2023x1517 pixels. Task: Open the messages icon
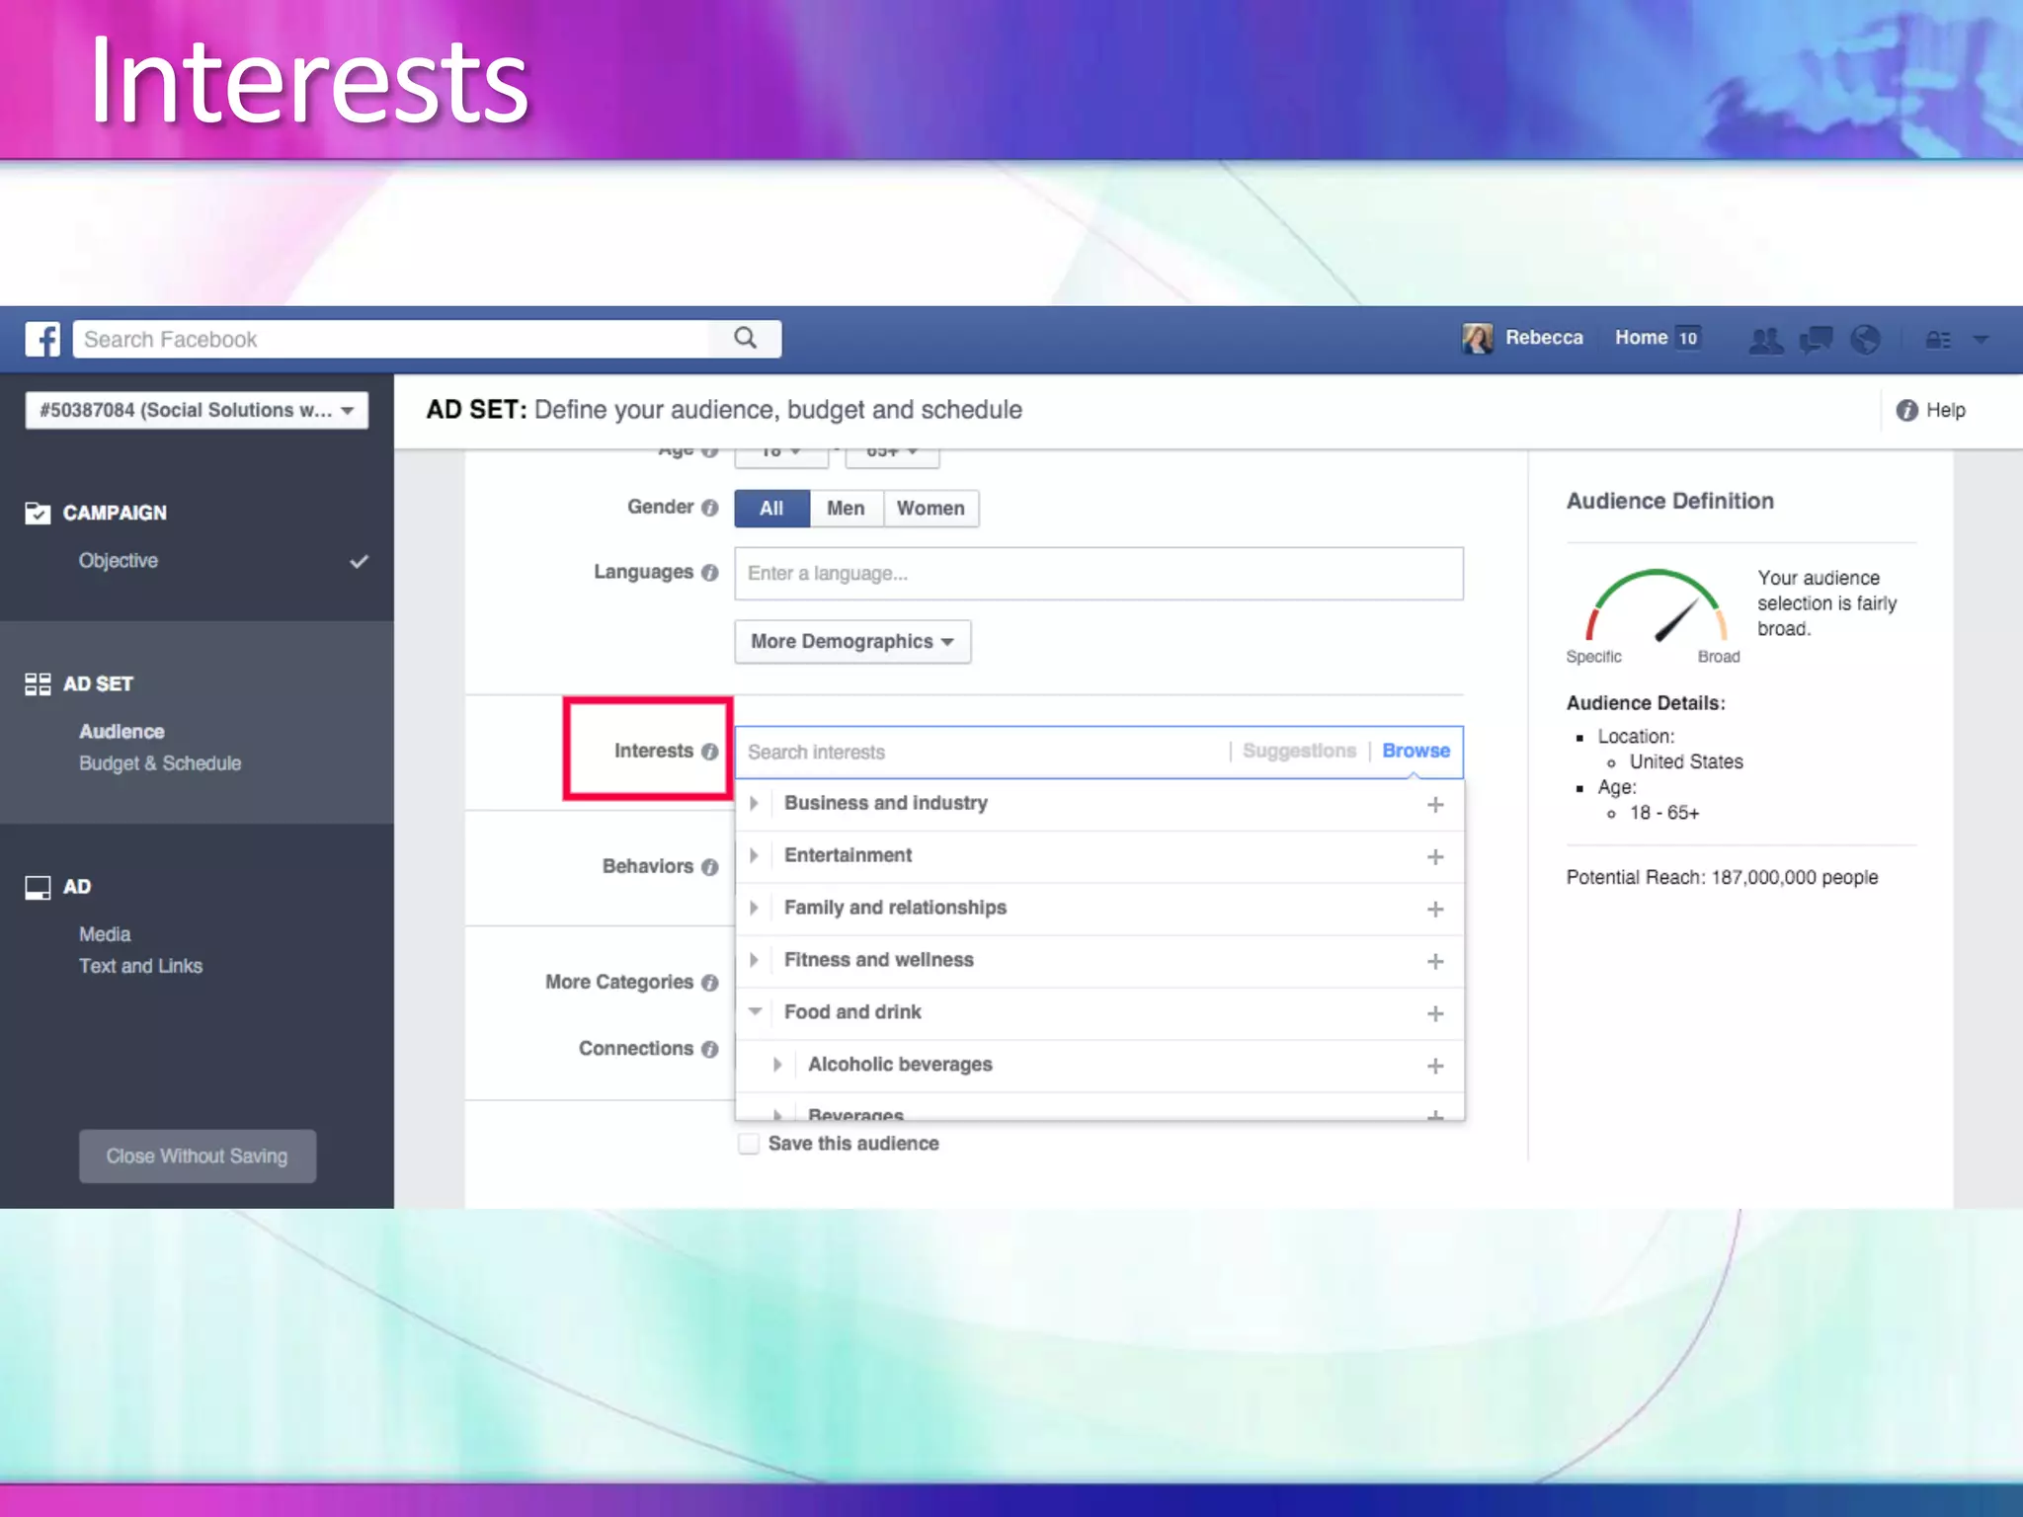[x=1816, y=340]
